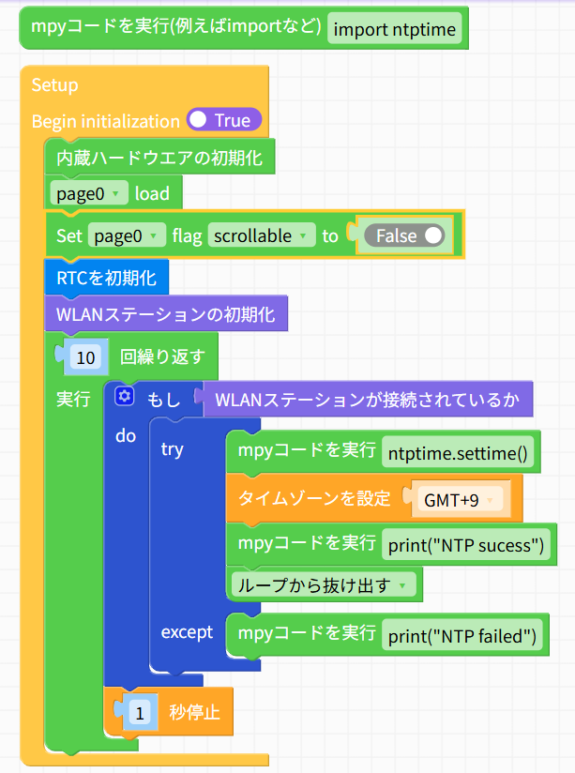
Task: Click the Begin initialization label
Action: click(x=106, y=121)
